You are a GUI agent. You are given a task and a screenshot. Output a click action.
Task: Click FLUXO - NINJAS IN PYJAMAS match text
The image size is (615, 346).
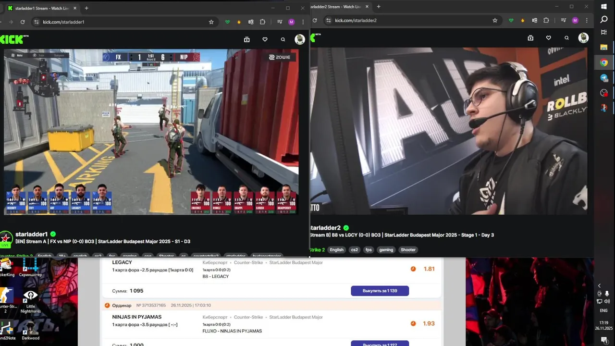pos(232,331)
